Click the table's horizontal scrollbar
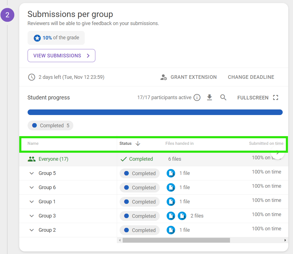 176,240
